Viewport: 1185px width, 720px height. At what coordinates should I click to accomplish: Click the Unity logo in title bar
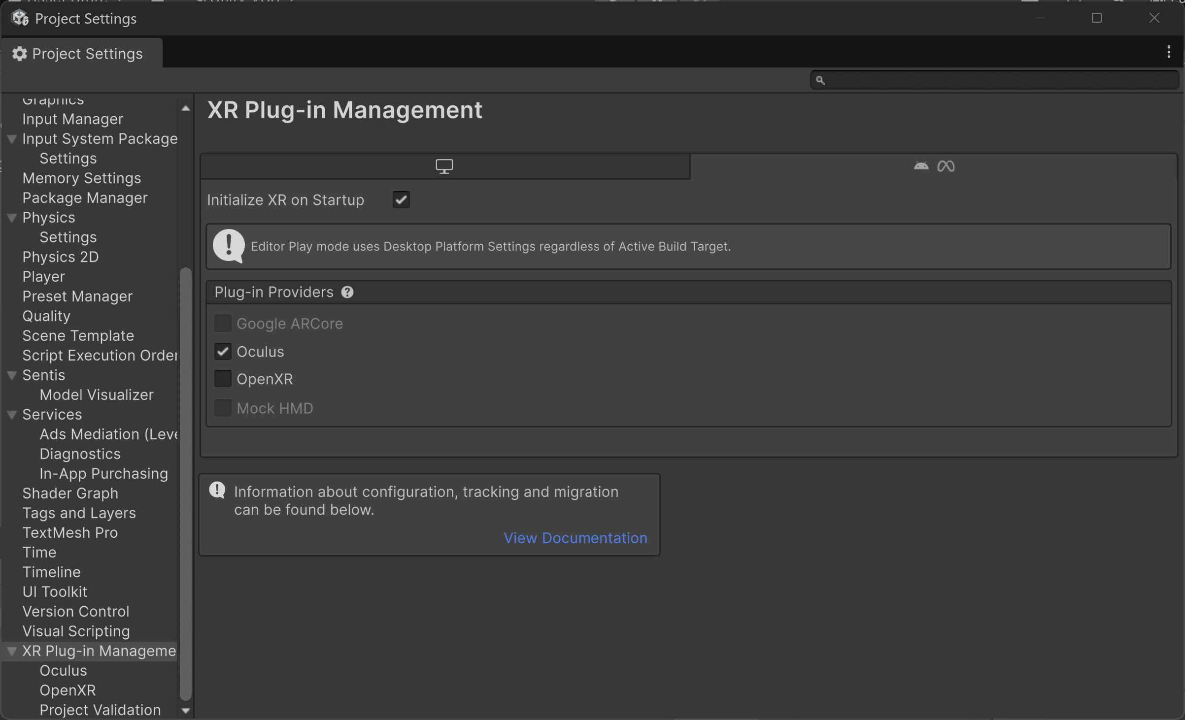pyautogui.click(x=20, y=18)
